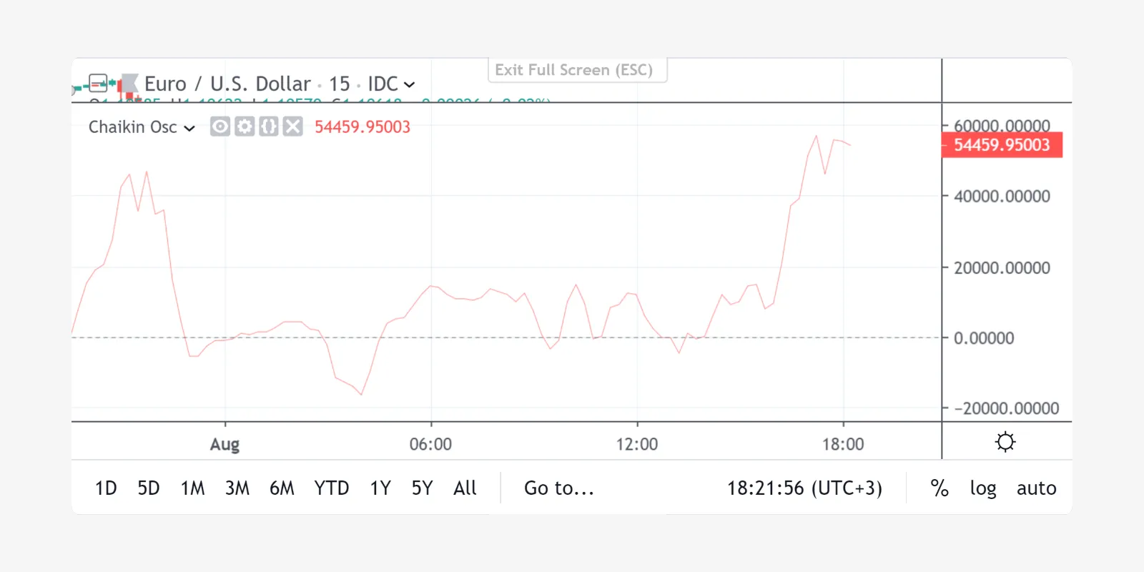Switch to the 5Y time range
Screen dimensions: 1144x572
point(422,488)
